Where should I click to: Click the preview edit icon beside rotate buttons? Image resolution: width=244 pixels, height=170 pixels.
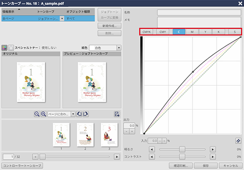(x=117, y=114)
